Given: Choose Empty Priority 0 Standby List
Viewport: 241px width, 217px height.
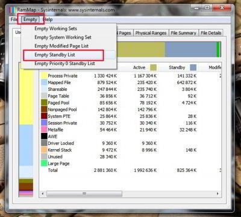Looking at the screenshot, I should (x=64, y=63).
